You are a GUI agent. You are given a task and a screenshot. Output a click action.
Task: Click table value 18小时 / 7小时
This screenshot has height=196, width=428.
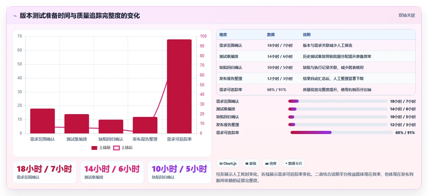tap(280, 46)
